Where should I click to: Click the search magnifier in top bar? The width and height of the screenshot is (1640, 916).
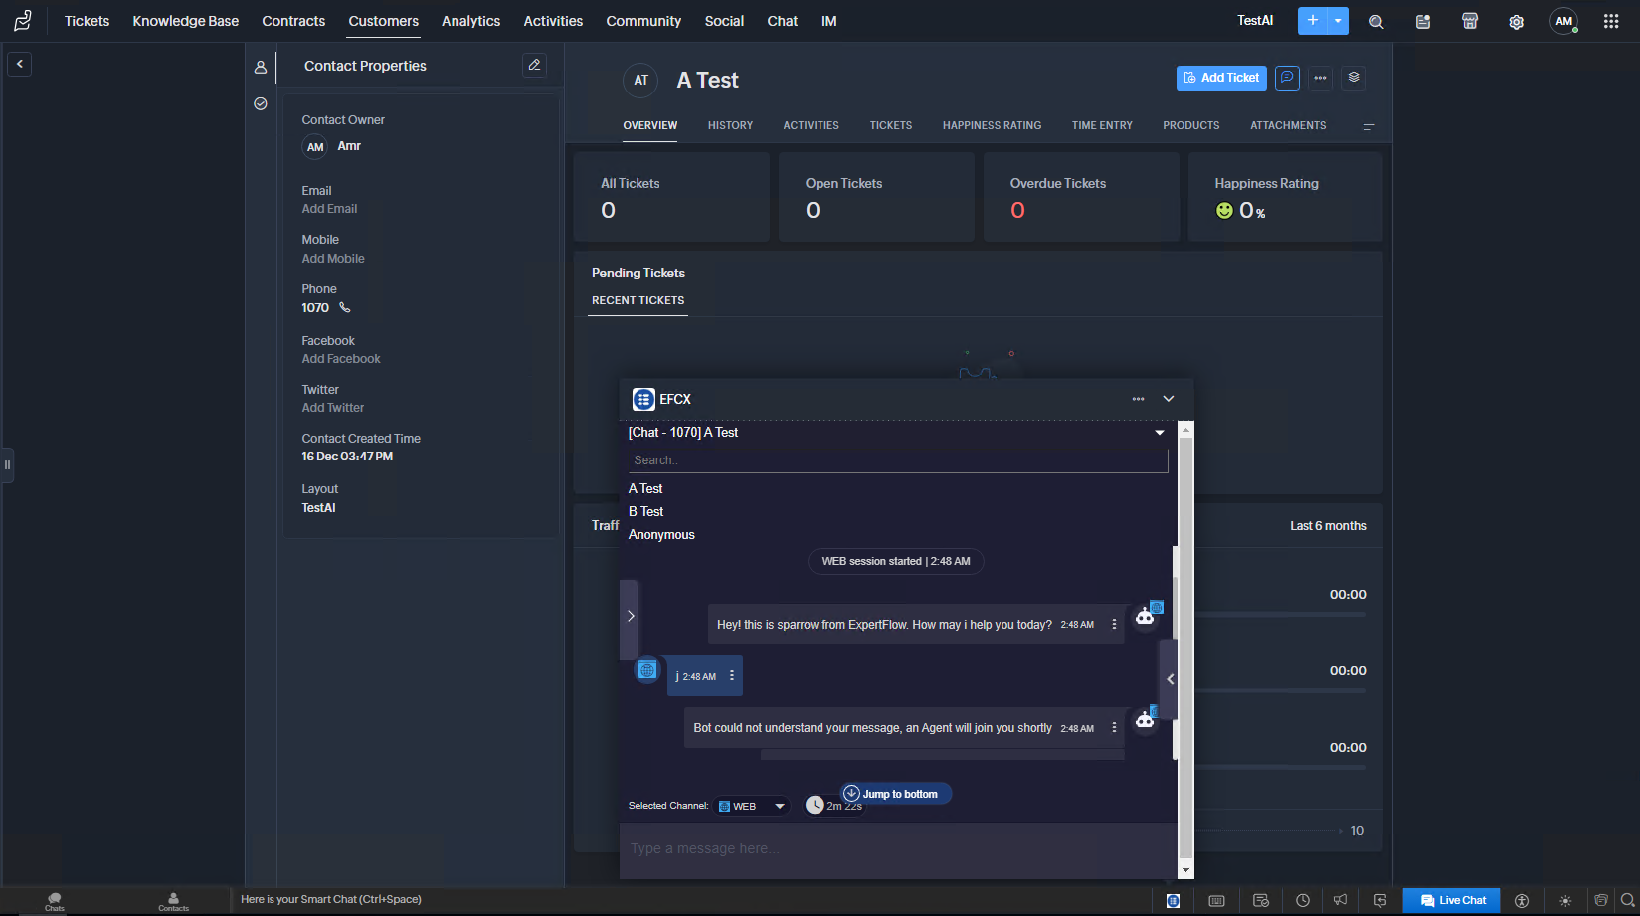tap(1376, 21)
